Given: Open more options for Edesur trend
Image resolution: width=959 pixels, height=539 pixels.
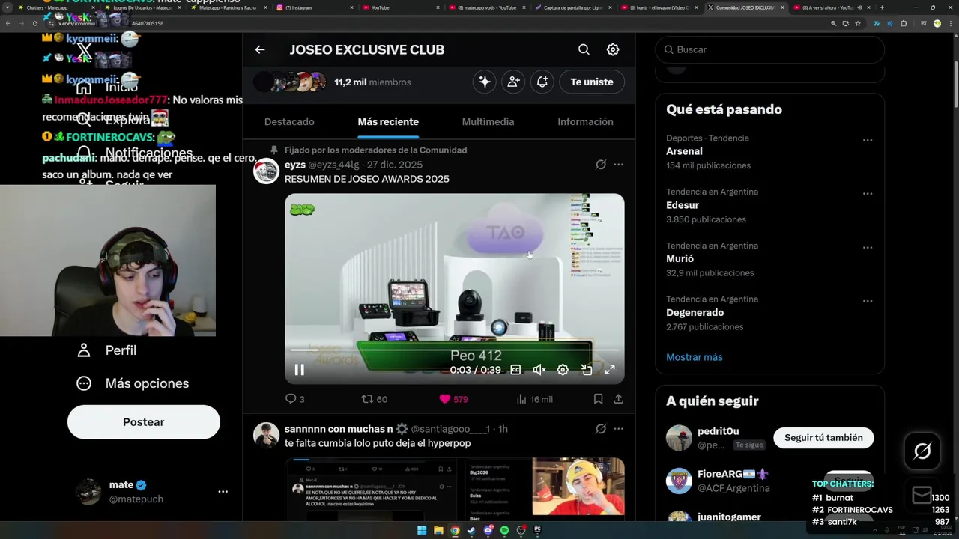Looking at the screenshot, I should [868, 194].
